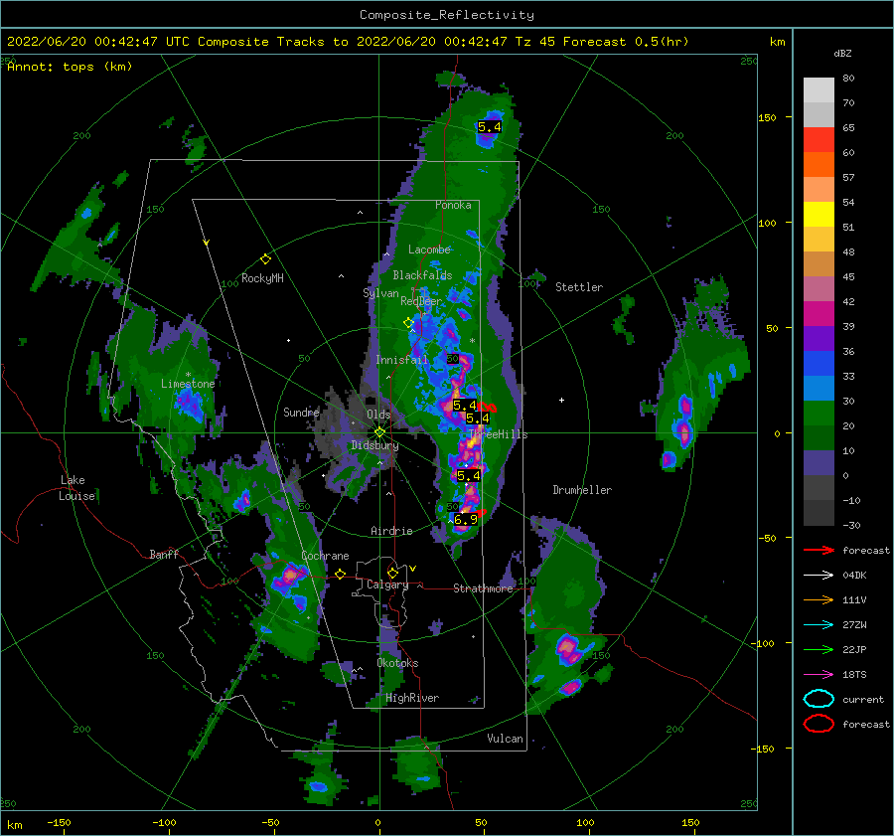Click the white cross marker east of ThreeHills

point(561,400)
